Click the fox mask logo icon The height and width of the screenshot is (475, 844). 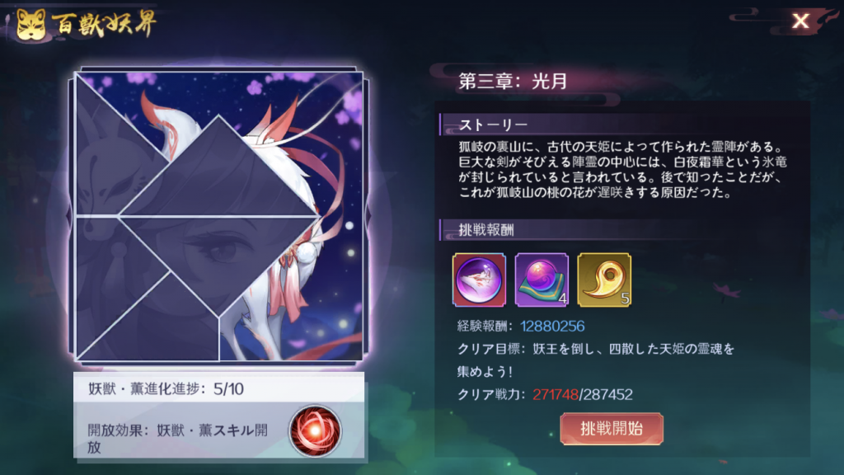click(30, 24)
